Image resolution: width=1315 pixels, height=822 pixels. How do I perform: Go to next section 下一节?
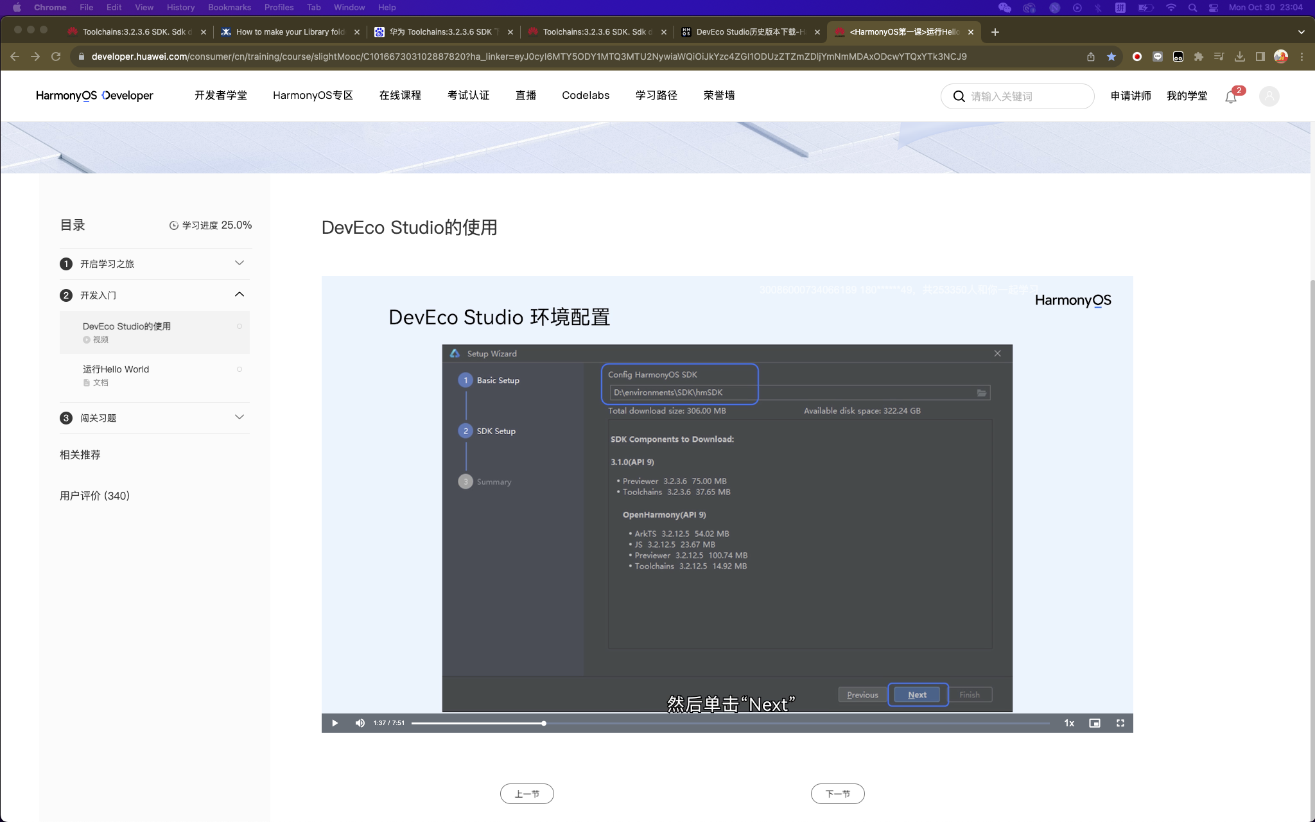pos(838,794)
